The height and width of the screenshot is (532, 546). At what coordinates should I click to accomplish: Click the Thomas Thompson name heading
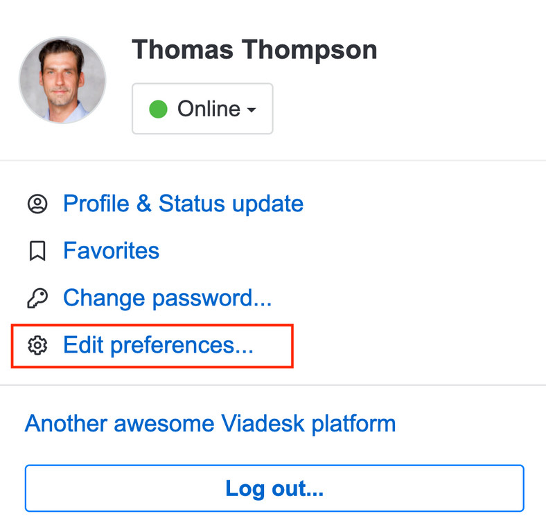(x=254, y=51)
